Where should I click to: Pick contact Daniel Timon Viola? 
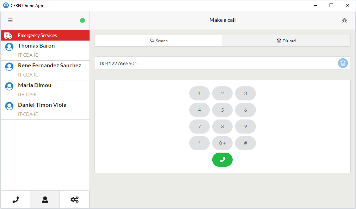click(x=42, y=105)
